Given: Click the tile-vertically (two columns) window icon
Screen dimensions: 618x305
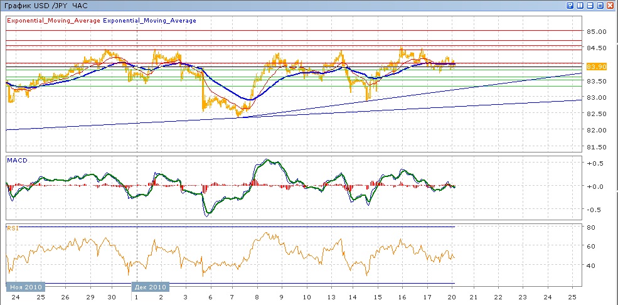Looking at the screenshot, I should tap(580, 5).
